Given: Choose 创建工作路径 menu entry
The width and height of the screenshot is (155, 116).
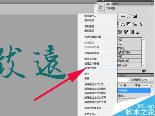Looking at the screenshot, I should [92, 63].
